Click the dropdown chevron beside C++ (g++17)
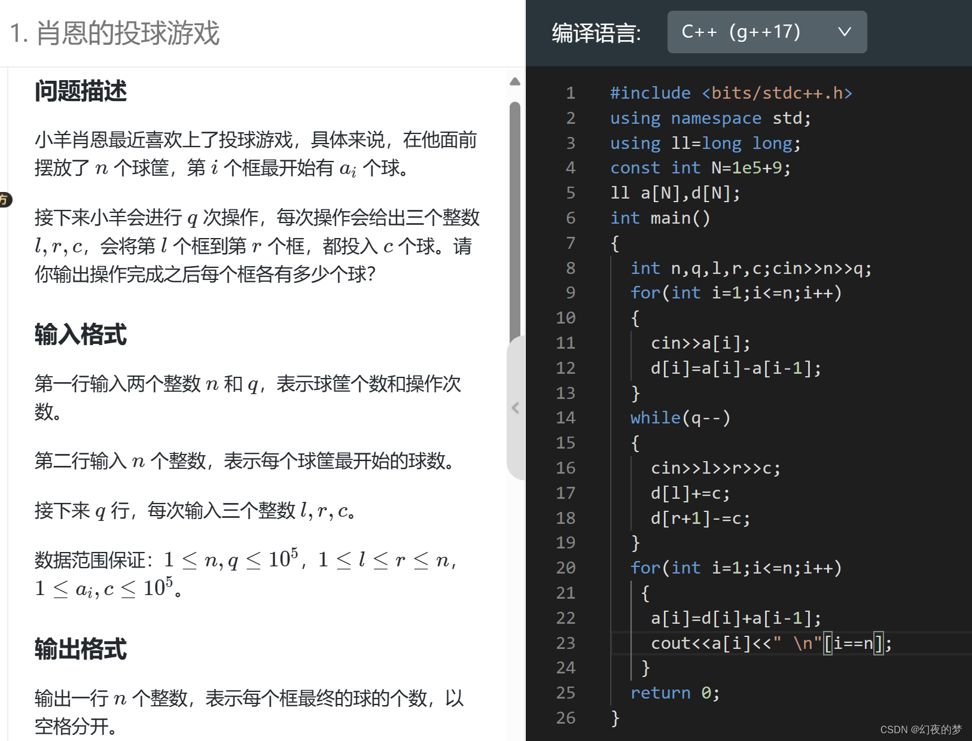 click(844, 32)
